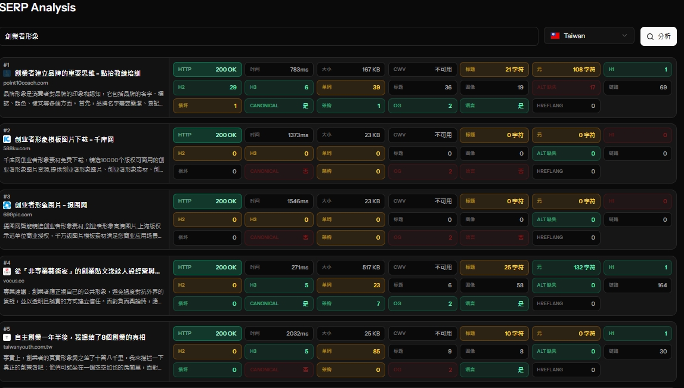Focus the keyword search field 創業者形象
Screen dimensions: 684x388
pos(269,36)
